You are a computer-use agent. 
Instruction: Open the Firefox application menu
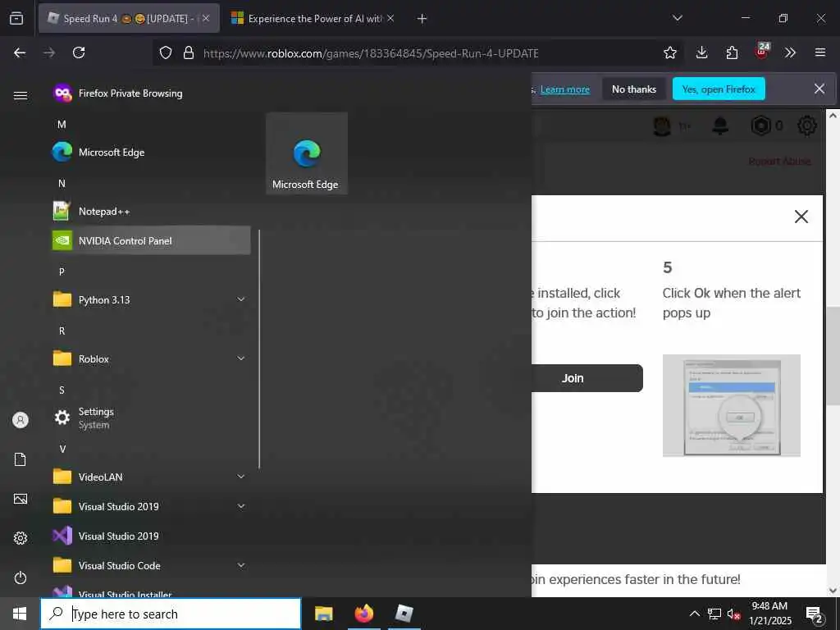click(x=820, y=52)
